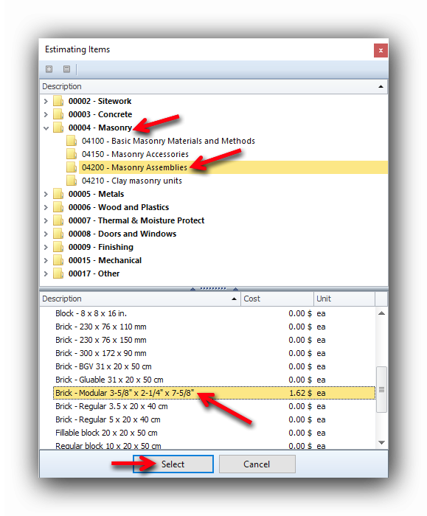This screenshot has width=427, height=516.
Task: Click the 00008 Doors and Windows folder icon
Action: click(58, 234)
